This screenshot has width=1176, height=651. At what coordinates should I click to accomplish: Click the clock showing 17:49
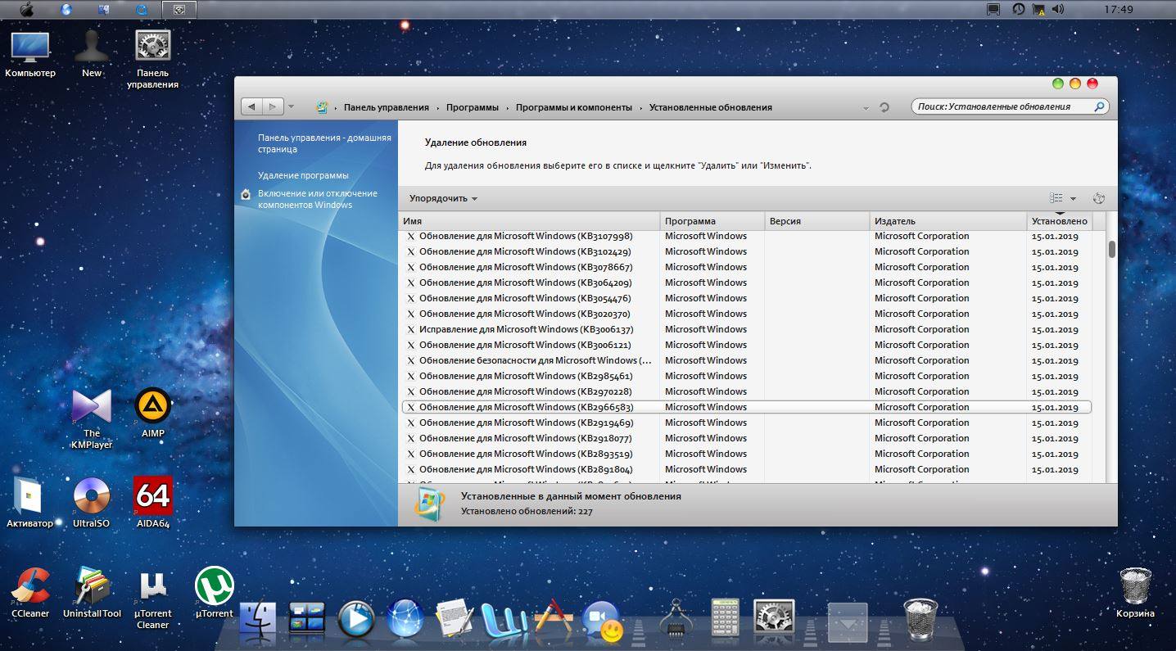(x=1118, y=9)
